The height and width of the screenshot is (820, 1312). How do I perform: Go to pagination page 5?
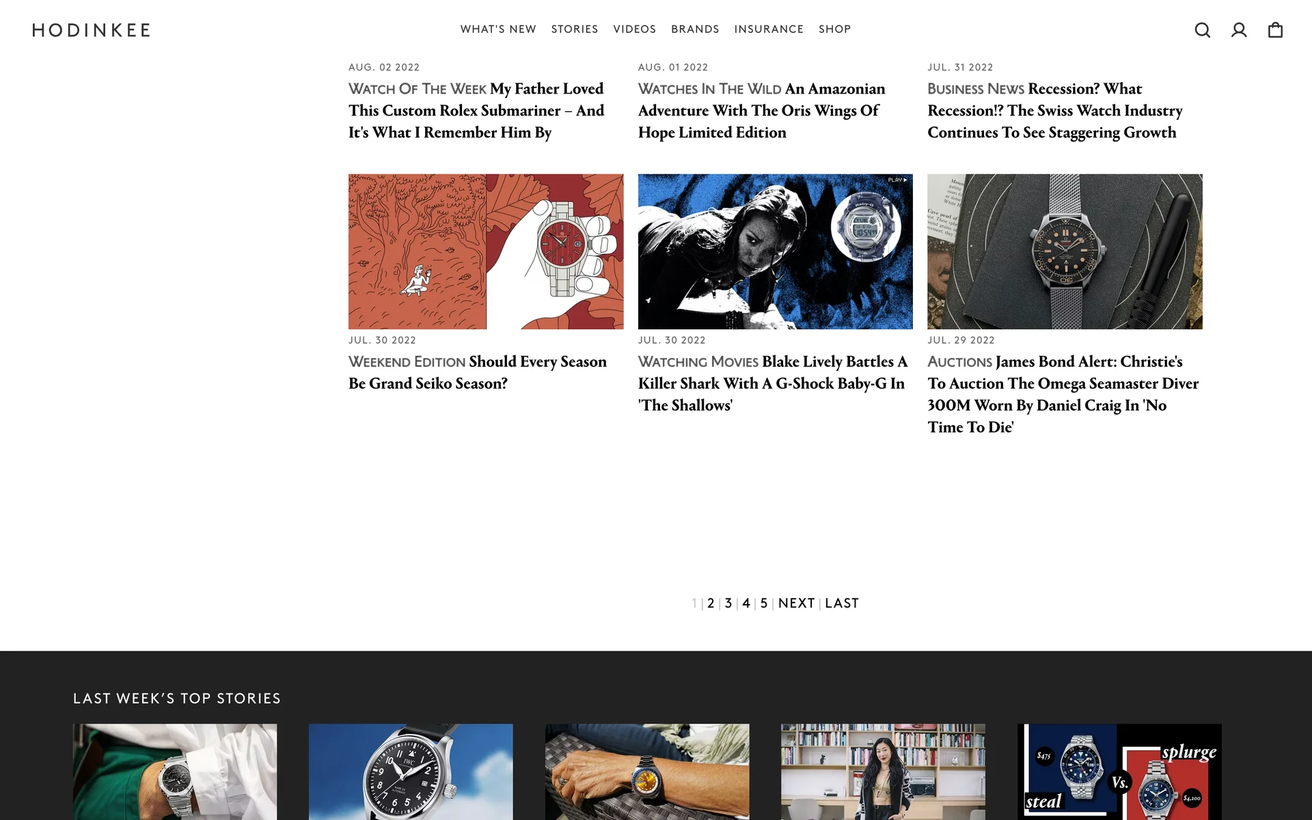(764, 603)
